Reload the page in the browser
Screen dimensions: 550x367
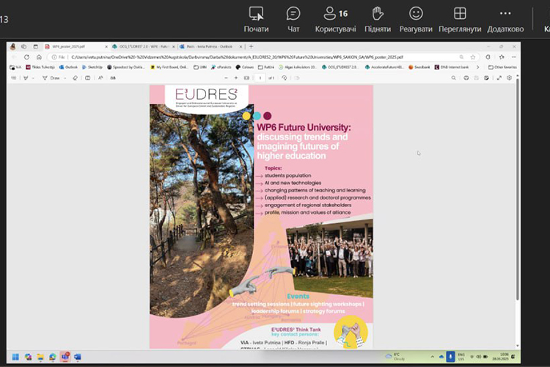click(x=26, y=57)
